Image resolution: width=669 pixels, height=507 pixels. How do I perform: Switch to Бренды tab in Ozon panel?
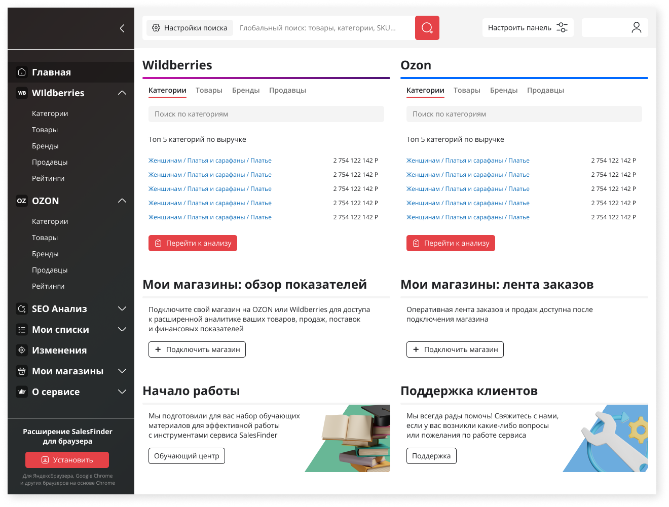(x=504, y=90)
